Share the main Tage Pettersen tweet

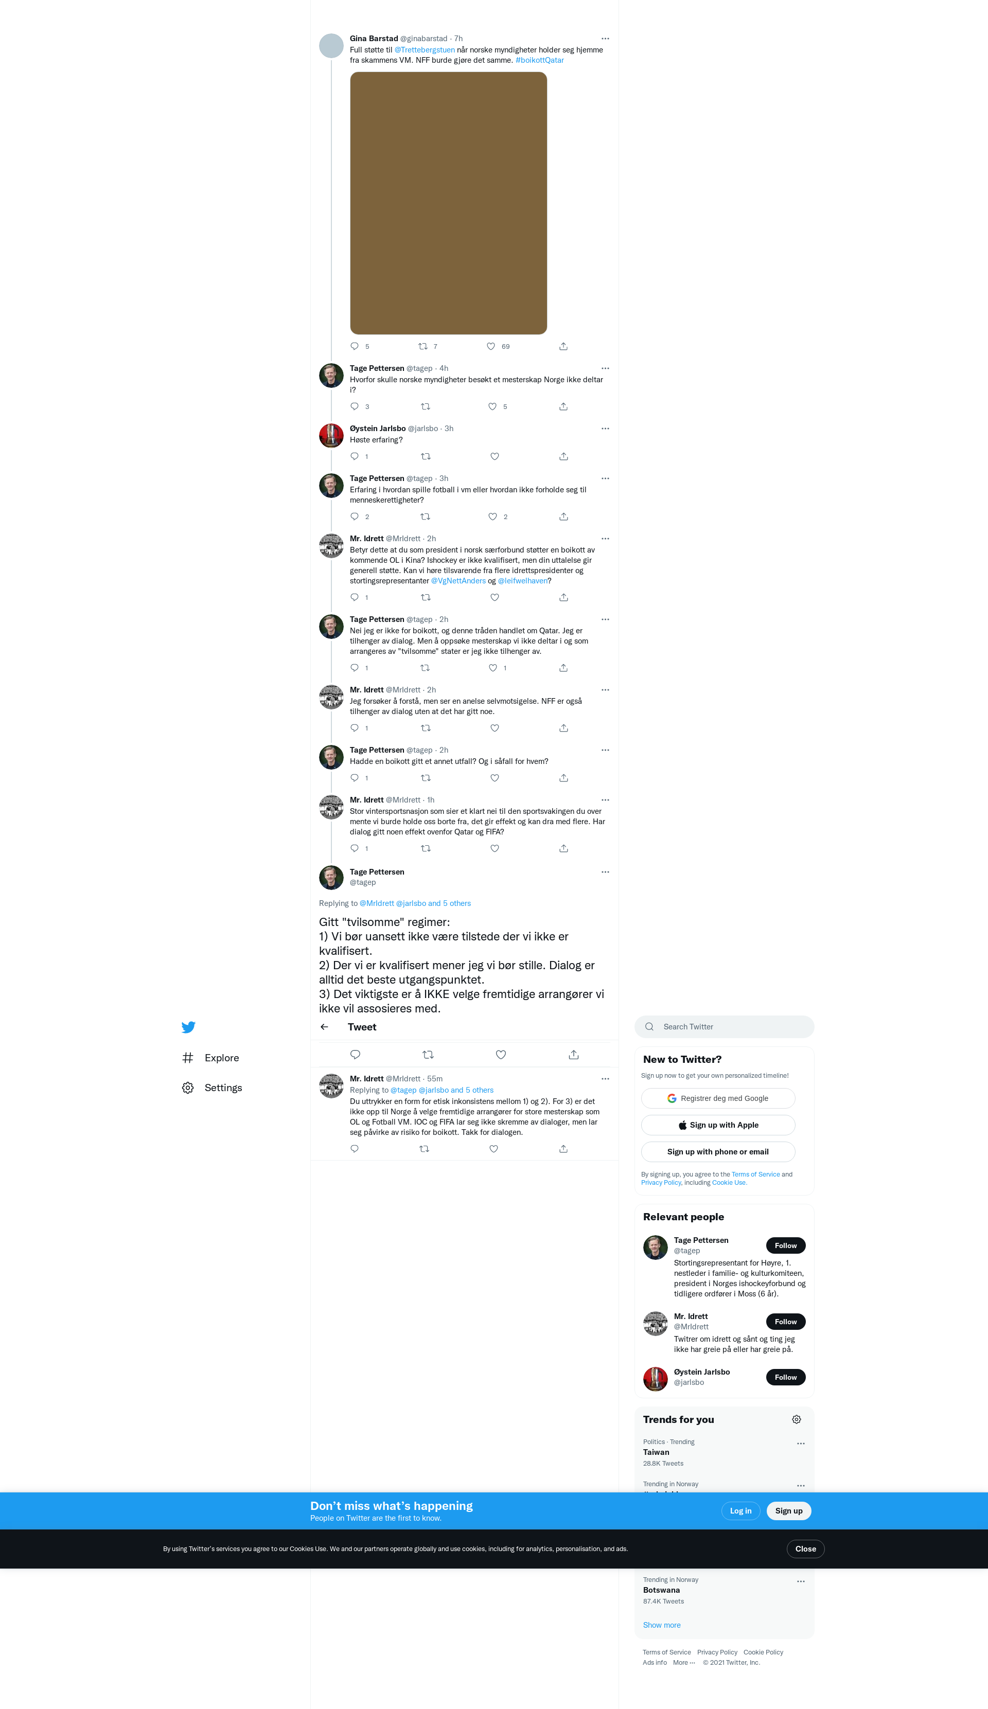(573, 1055)
